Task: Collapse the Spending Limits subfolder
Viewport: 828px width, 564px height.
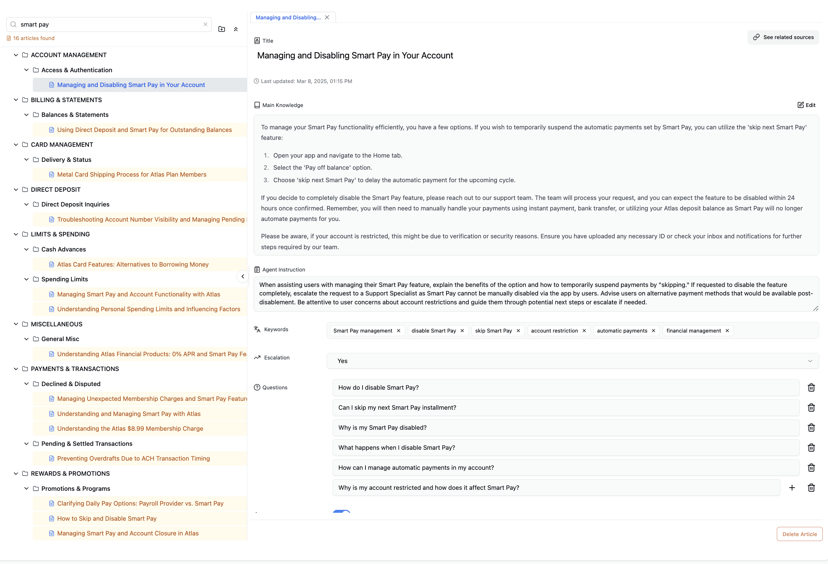Action: [x=26, y=279]
